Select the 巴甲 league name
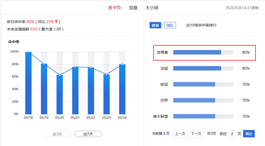The width and height of the screenshot is (265, 146). 164,101
